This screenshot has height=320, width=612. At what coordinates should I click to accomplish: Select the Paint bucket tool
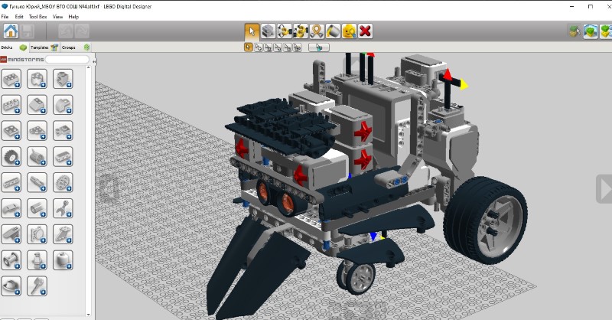click(333, 31)
